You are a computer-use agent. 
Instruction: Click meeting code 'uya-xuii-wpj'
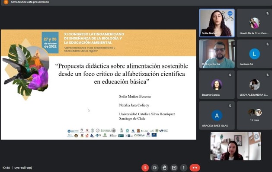[x=23, y=168]
